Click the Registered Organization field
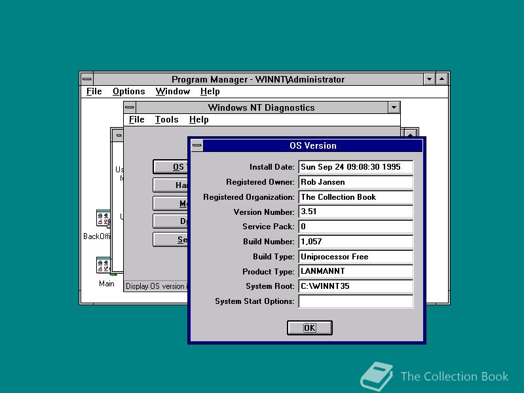524x393 pixels. [356, 197]
